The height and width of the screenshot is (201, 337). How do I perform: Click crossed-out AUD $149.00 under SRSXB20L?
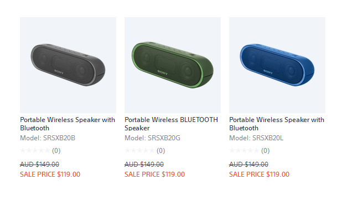[248, 165]
